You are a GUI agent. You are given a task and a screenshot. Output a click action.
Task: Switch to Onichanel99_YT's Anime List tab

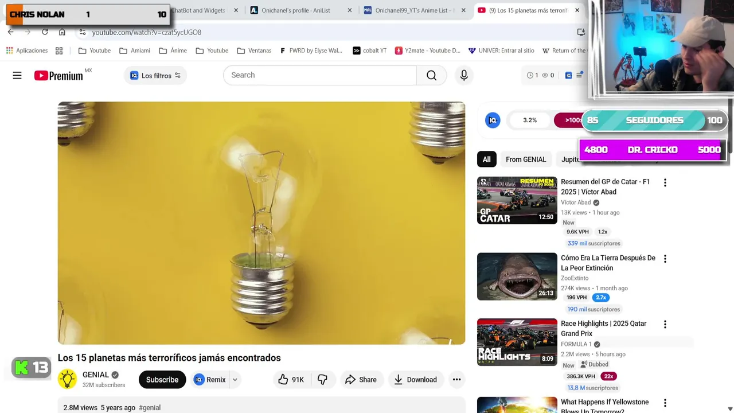(x=415, y=10)
